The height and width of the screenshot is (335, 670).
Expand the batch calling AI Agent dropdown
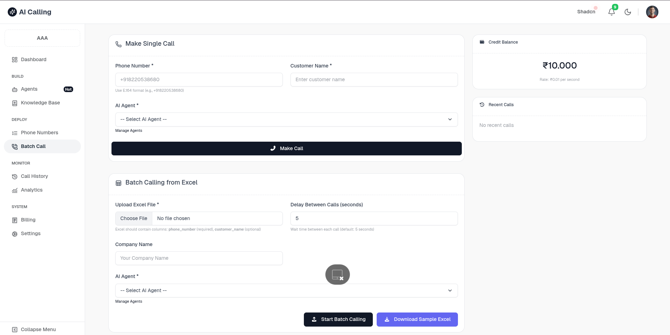[x=286, y=291]
